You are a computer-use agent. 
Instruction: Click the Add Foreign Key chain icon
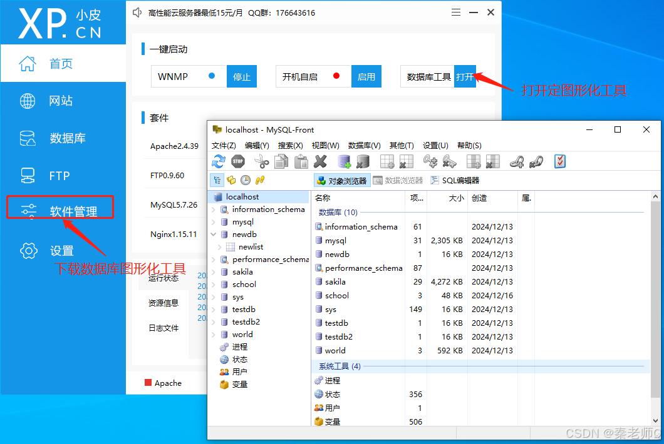pos(517,161)
